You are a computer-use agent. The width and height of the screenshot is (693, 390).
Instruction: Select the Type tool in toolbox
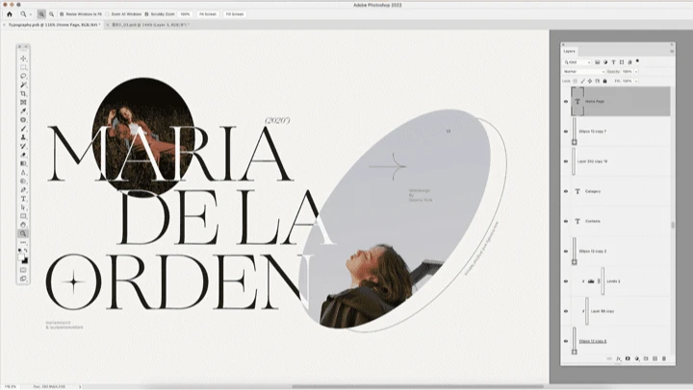pos(23,199)
